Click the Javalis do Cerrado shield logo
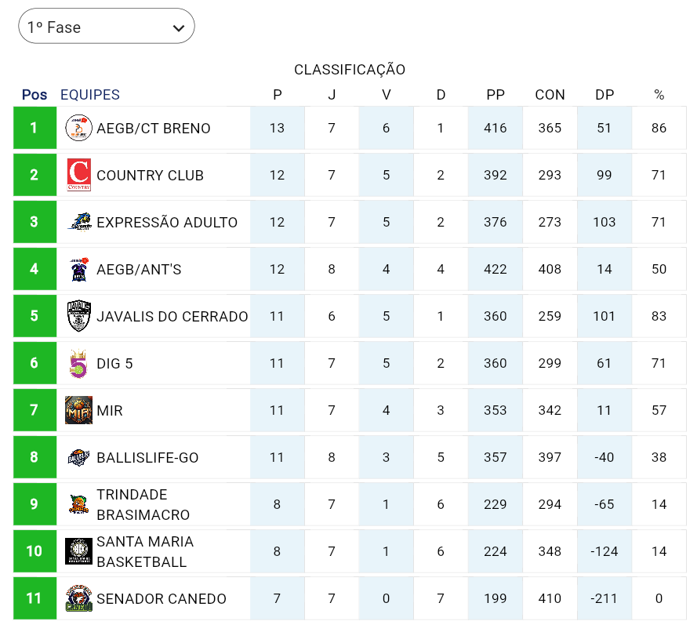The width and height of the screenshot is (697, 632). [x=78, y=316]
